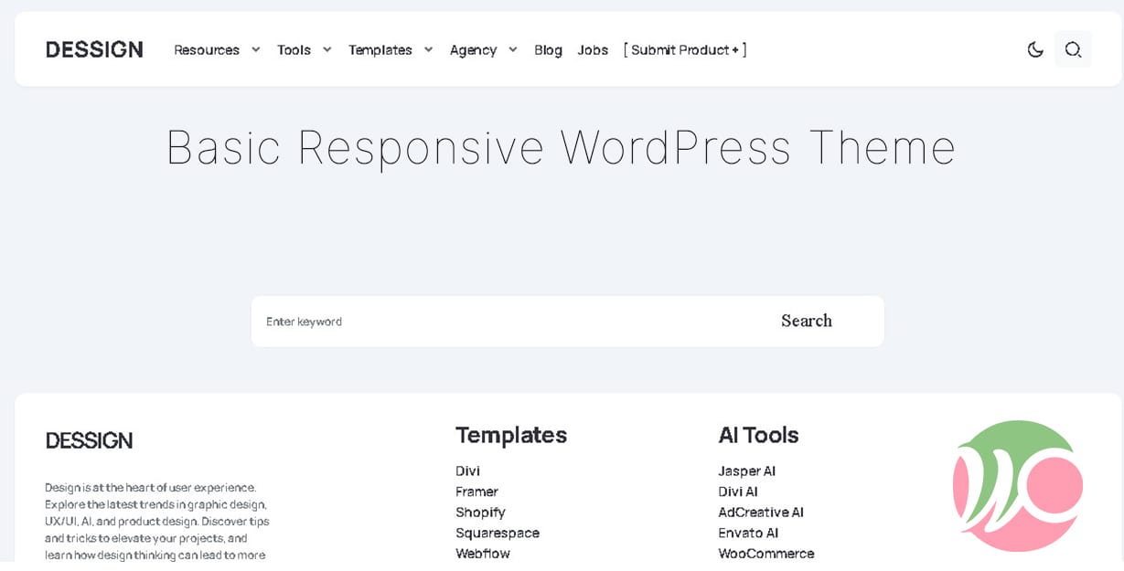The height and width of the screenshot is (571, 1124).
Task: Expand the Resources dropdown arrow
Action: [x=255, y=49]
